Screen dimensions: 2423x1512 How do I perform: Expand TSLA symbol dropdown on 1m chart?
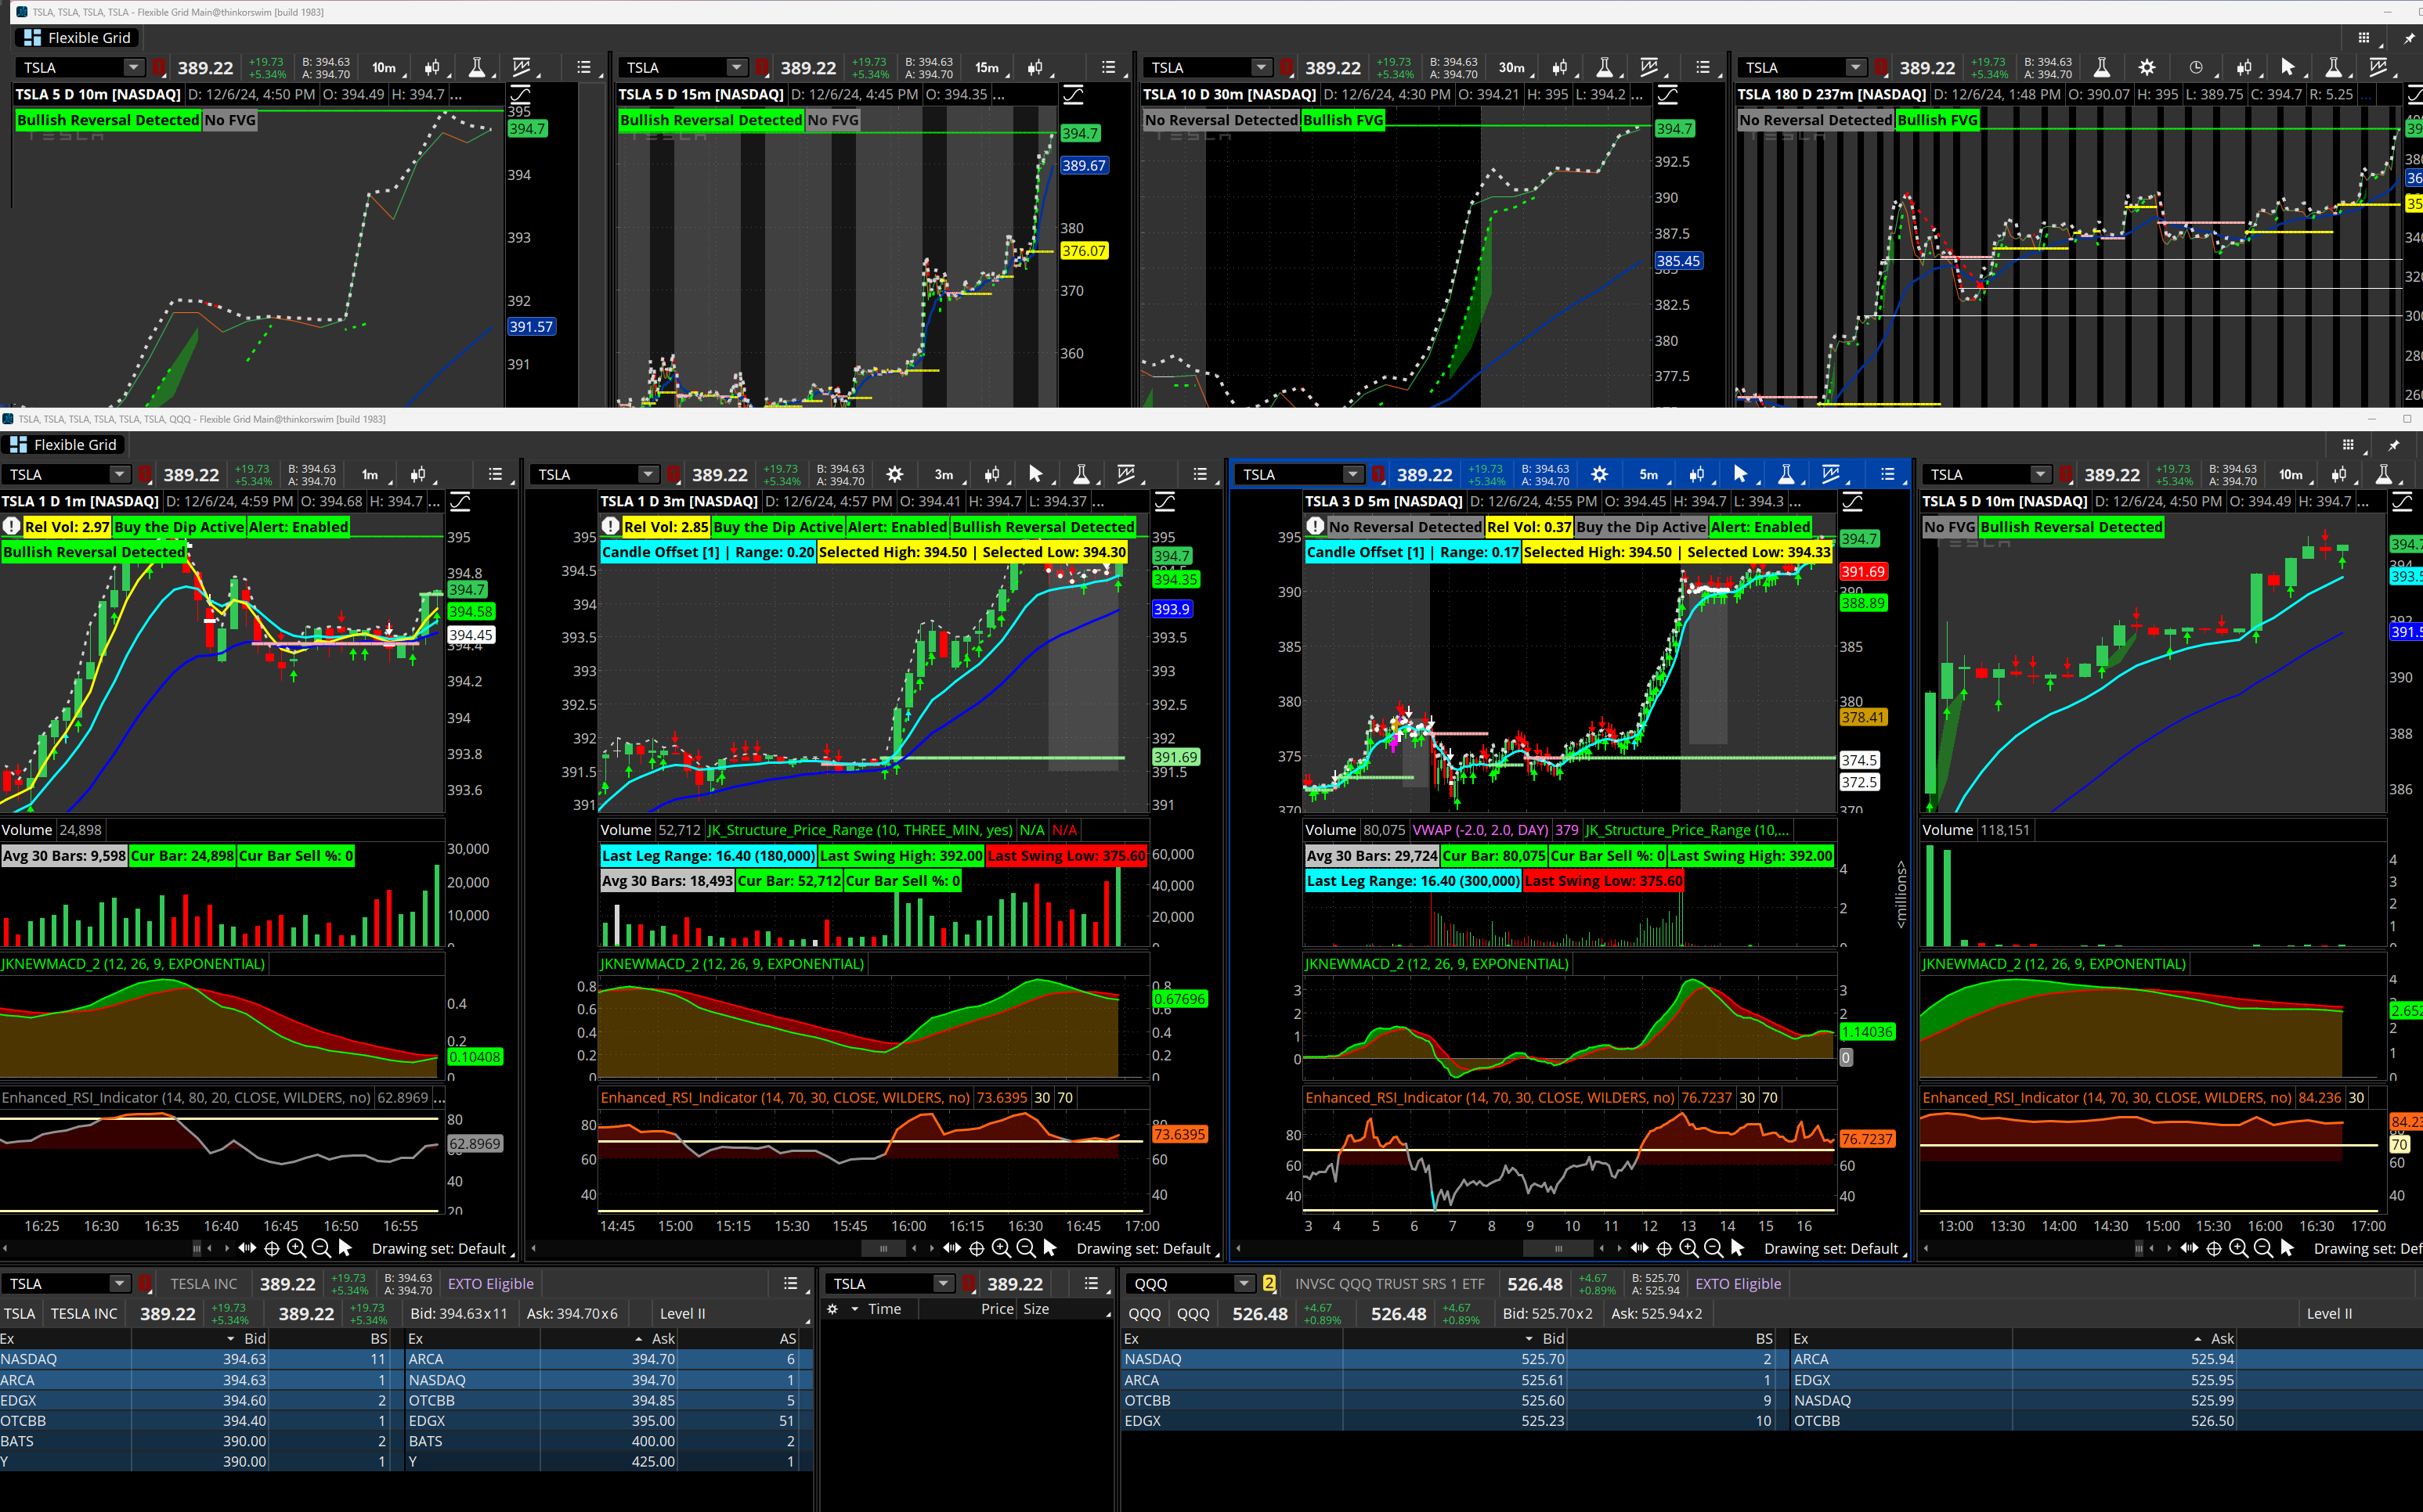(x=119, y=474)
